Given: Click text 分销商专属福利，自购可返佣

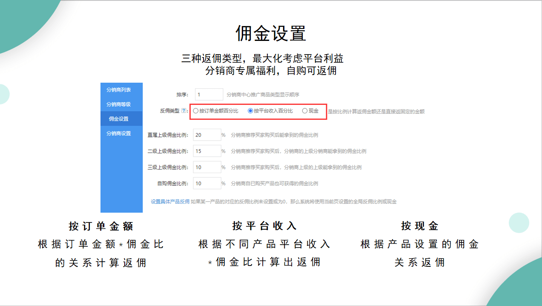Looking at the screenshot, I should 271,70.
